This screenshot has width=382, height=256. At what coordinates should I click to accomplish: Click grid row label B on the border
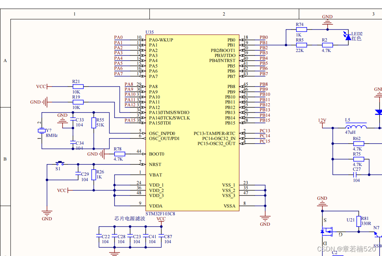[5, 159]
